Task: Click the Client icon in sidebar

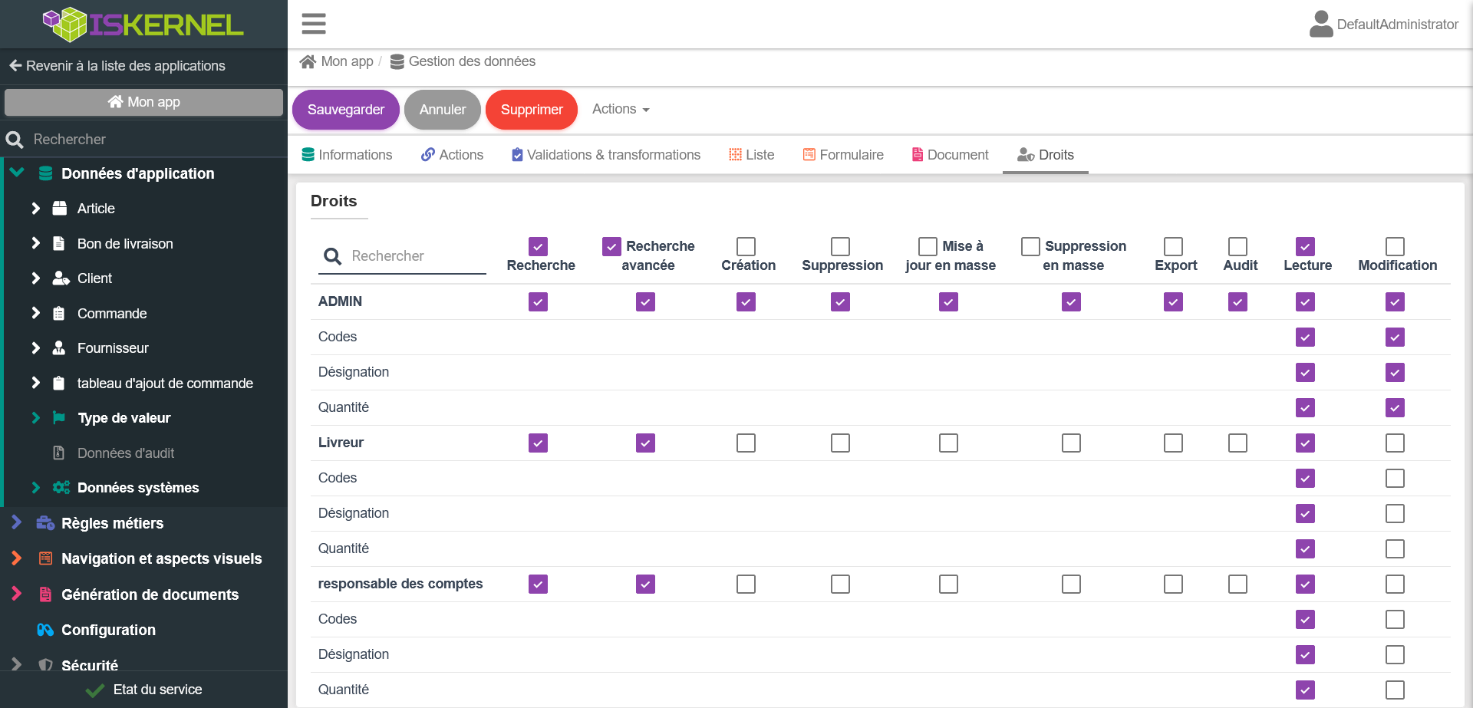Action: (60, 278)
